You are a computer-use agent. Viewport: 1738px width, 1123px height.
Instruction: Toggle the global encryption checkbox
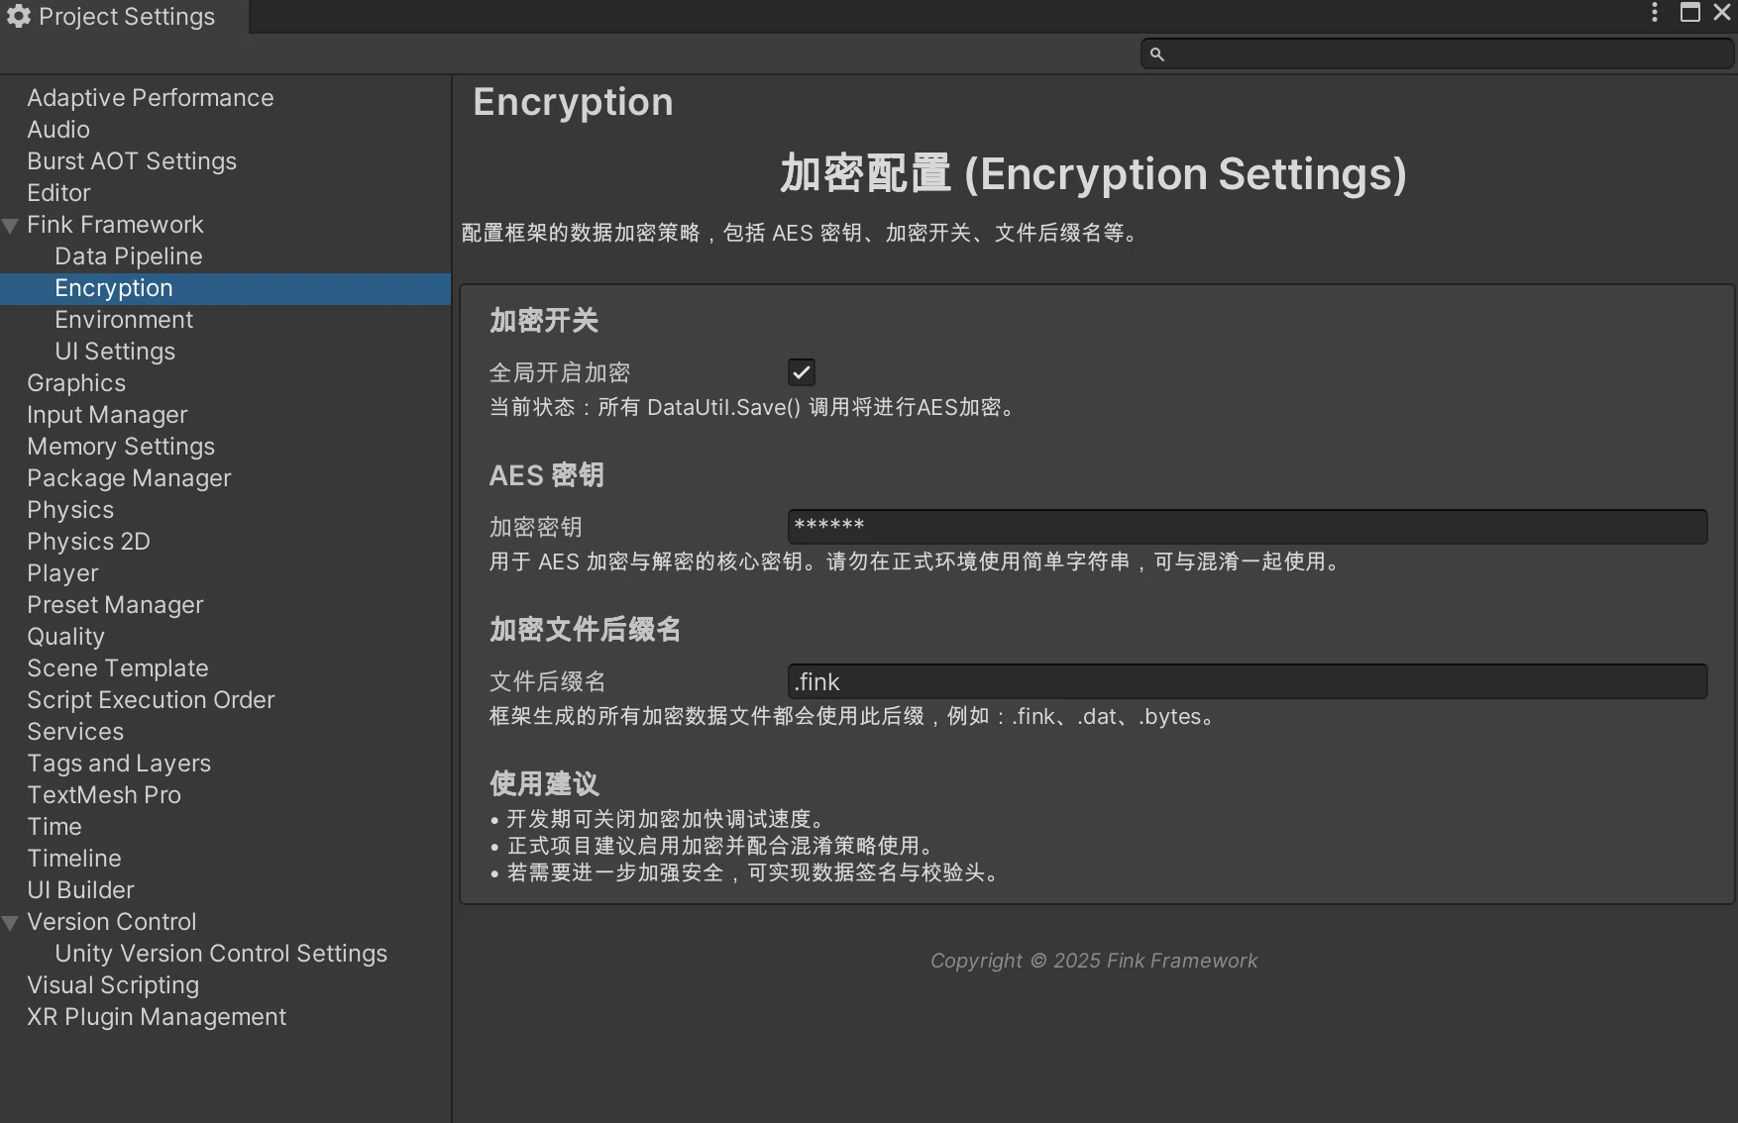pyautogui.click(x=801, y=372)
